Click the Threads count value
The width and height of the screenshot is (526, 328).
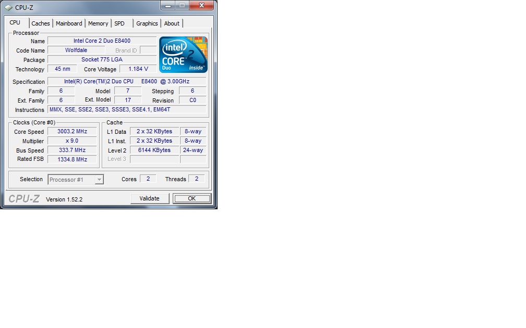tap(197, 179)
